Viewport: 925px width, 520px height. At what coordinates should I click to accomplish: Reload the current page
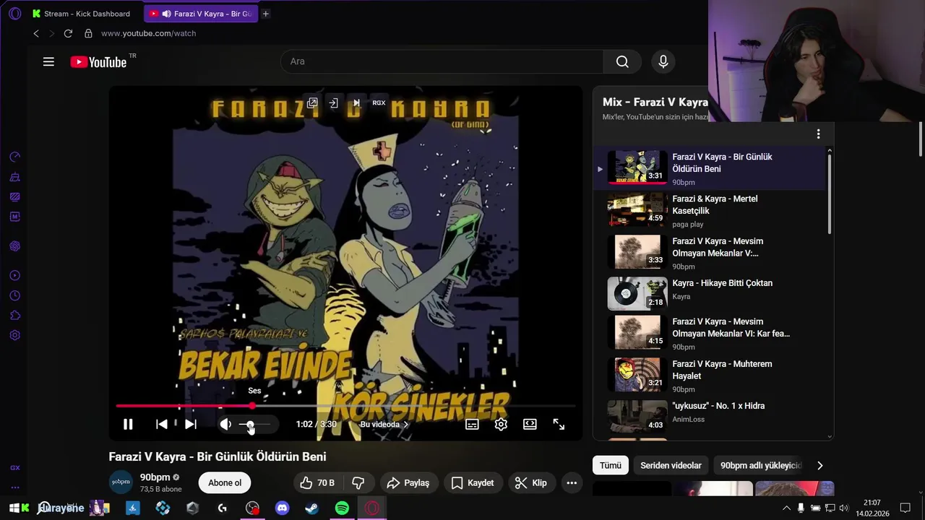click(68, 33)
